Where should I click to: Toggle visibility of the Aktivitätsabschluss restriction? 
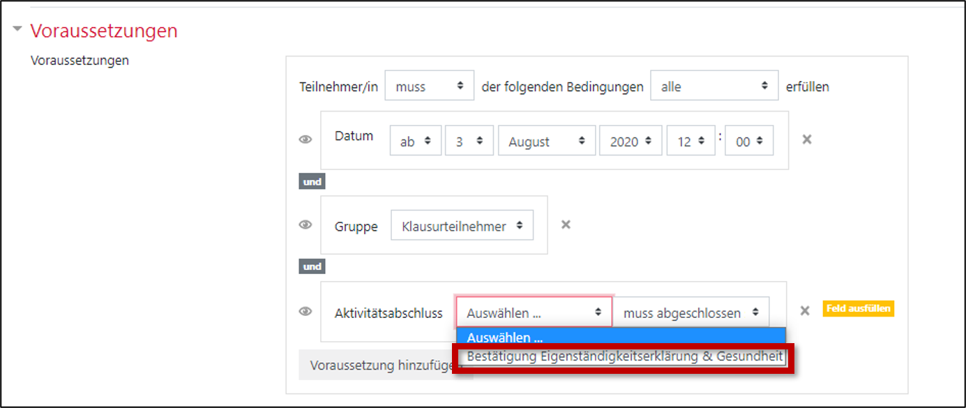[305, 311]
